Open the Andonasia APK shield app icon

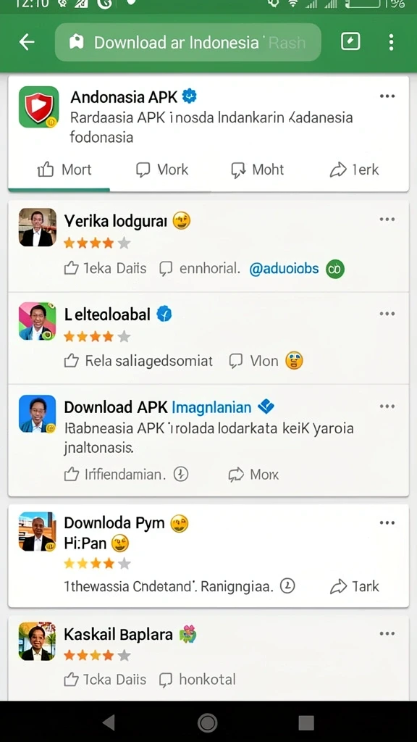pyautogui.click(x=39, y=107)
